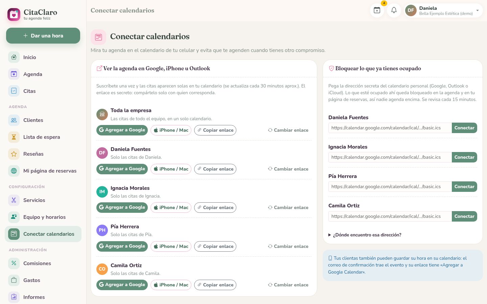Open the Informes chart icon

click(x=14, y=297)
